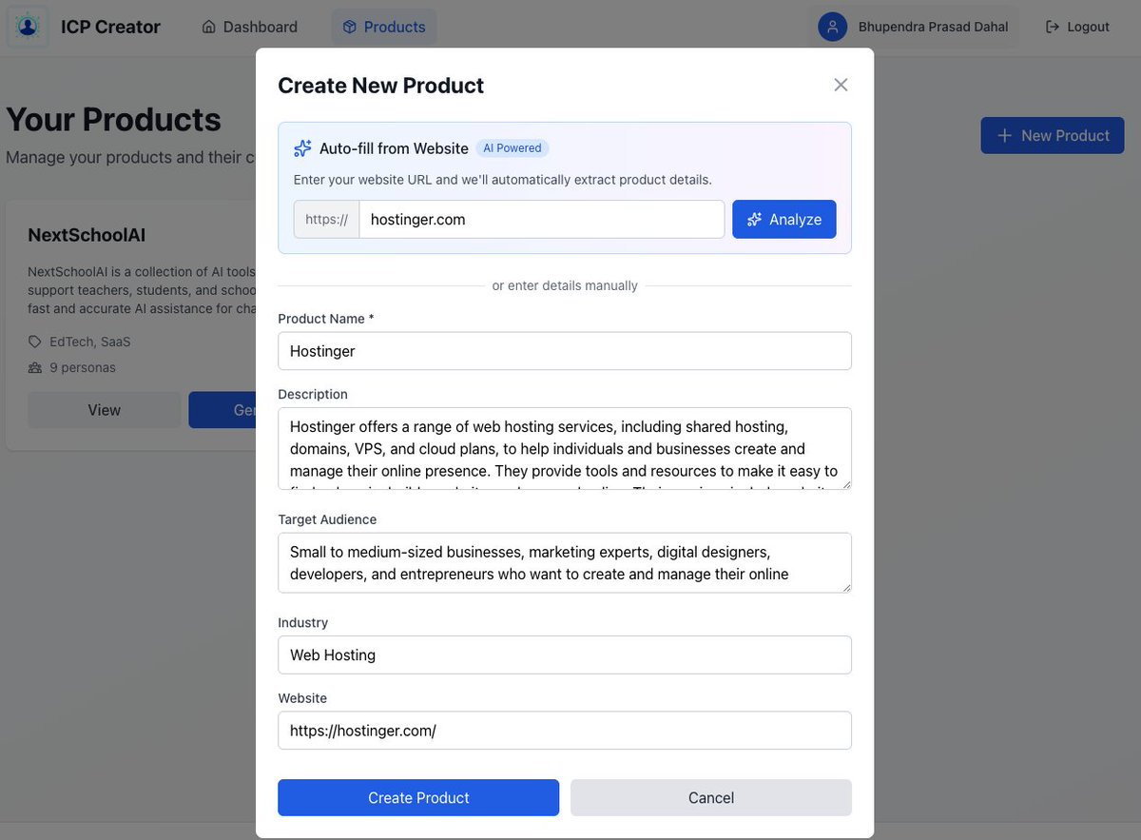This screenshot has height=840, width=1141.
Task: Open the Dashboard tab
Action: point(249,27)
